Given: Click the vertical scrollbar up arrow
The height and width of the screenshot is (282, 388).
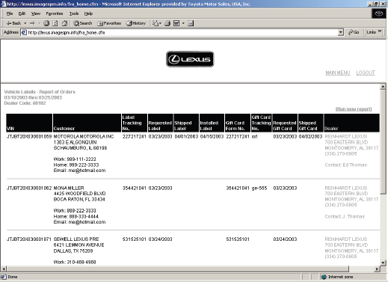Looking at the screenshot, I should click(383, 87).
